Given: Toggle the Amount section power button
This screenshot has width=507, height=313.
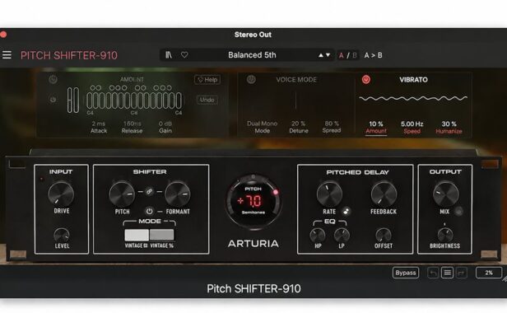Looking at the screenshot, I should coord(53,80).
